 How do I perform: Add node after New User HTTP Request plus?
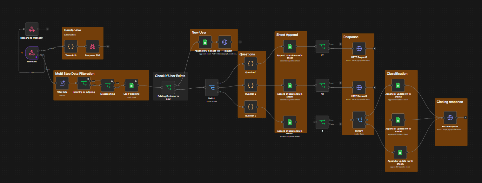(x=240, y=42)
